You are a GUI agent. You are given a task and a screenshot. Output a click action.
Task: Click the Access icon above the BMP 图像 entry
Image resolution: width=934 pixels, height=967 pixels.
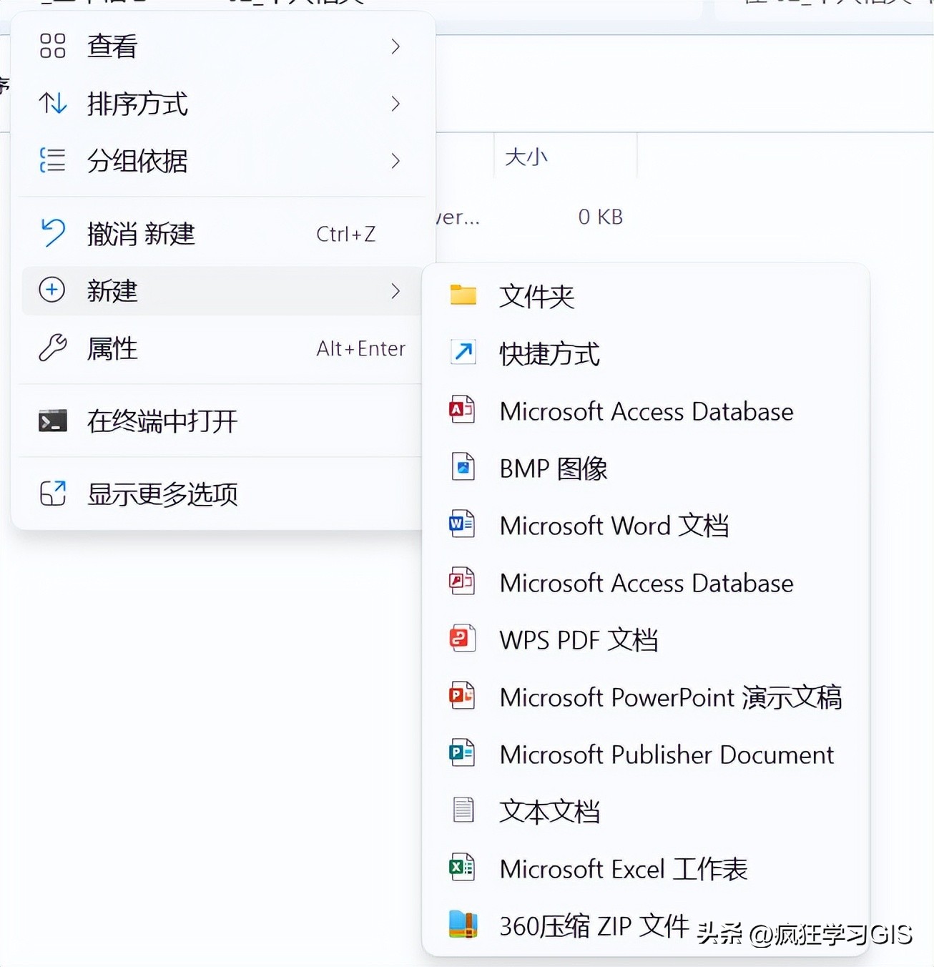pyautogui.click(x=462, y=410)
